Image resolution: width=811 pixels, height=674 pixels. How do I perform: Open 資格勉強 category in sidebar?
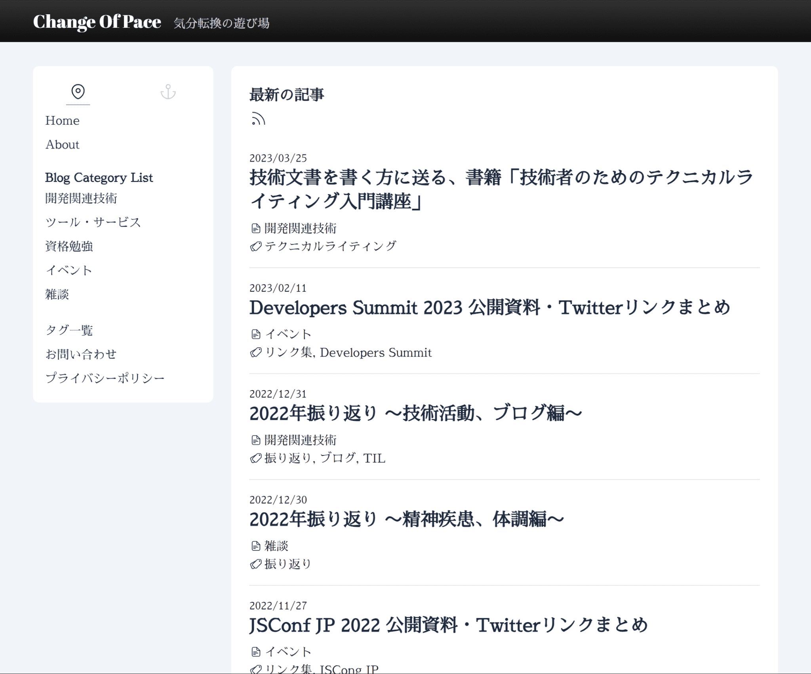[69, 246]
